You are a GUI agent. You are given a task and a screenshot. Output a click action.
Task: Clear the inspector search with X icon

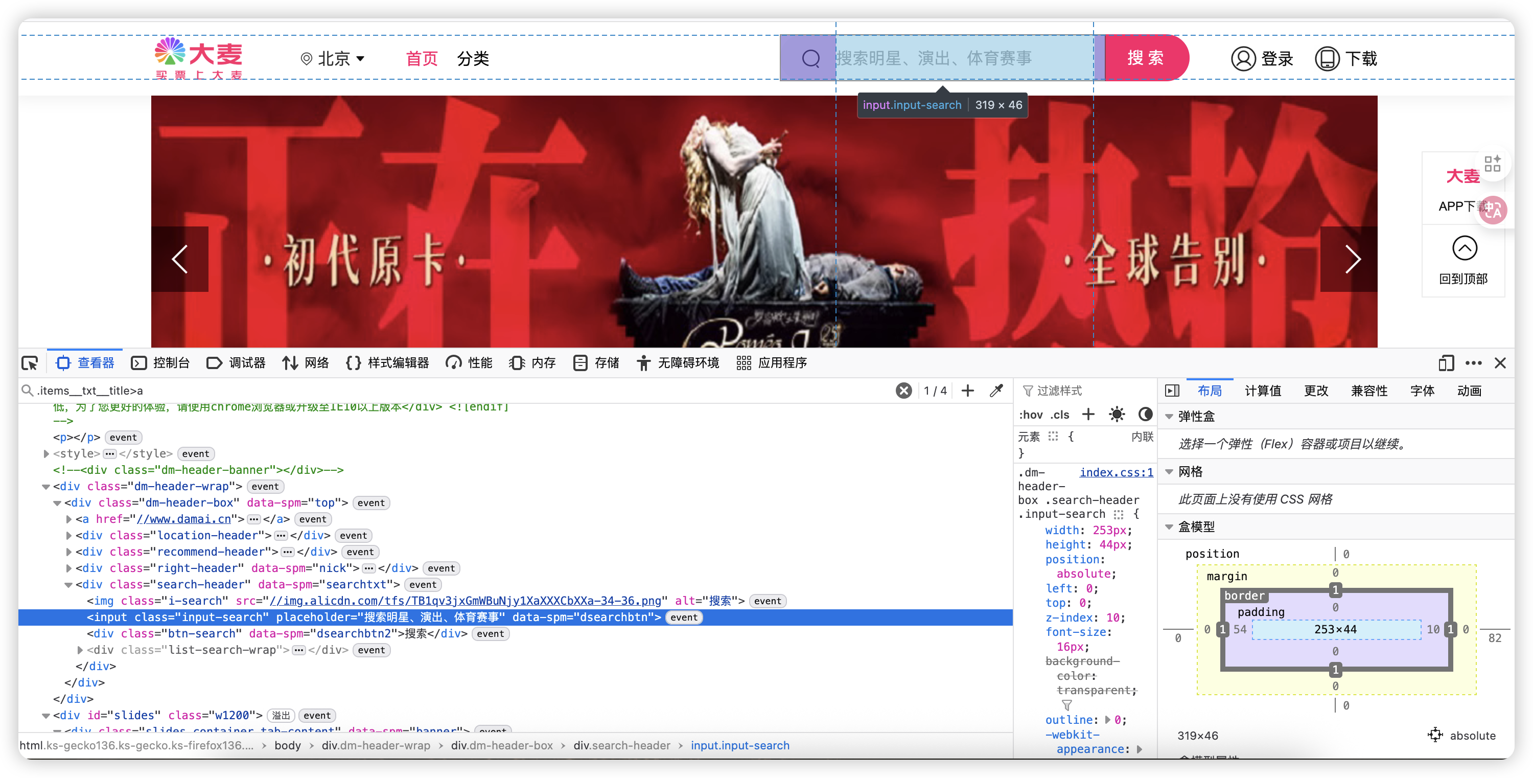903,391
